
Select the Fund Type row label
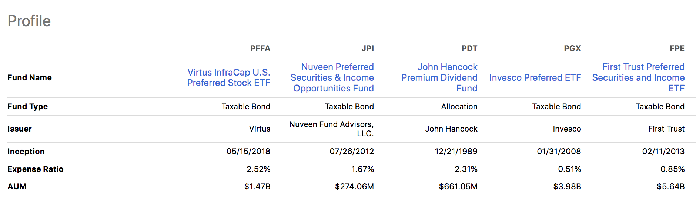pyautogui.click(x=28, y=107)
